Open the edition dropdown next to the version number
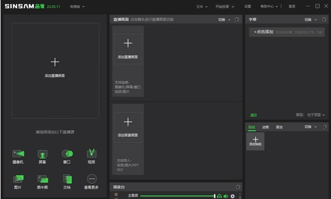The height and width of the screenshot is (199, 331). click(77, 7)
